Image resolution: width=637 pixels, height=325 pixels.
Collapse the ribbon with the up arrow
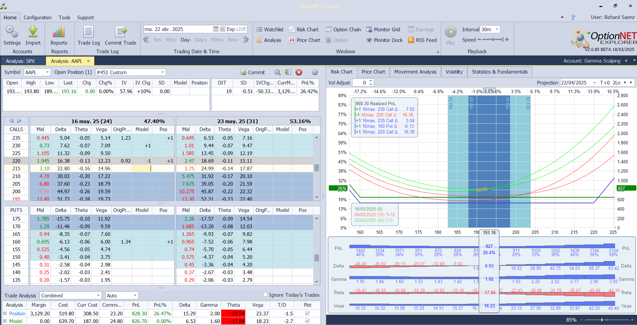pos(562,17)
